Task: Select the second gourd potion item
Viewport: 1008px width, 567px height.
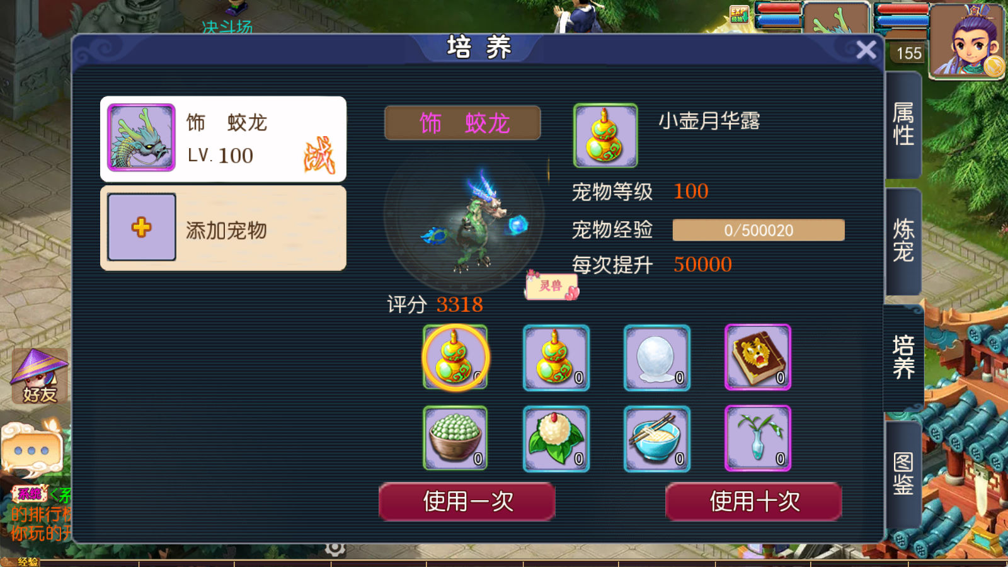Action: [556, 358]
